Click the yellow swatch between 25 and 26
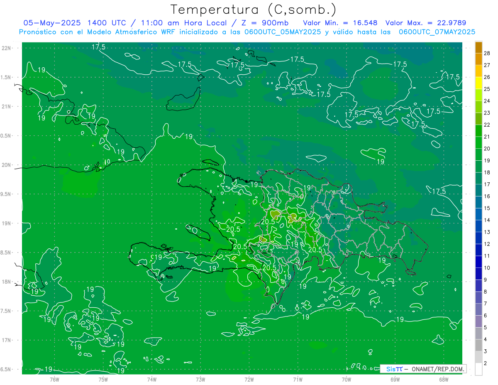Viewport: 498px width, 385px height. coord(478,83)
